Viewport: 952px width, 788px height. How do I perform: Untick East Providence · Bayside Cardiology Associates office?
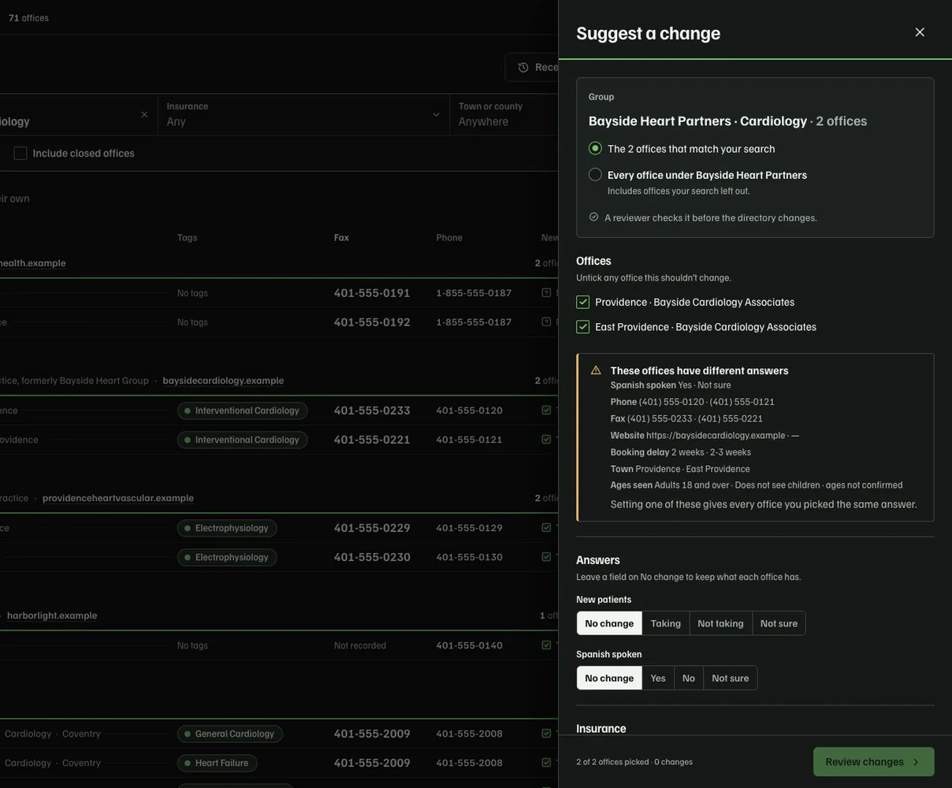(583, 327)
